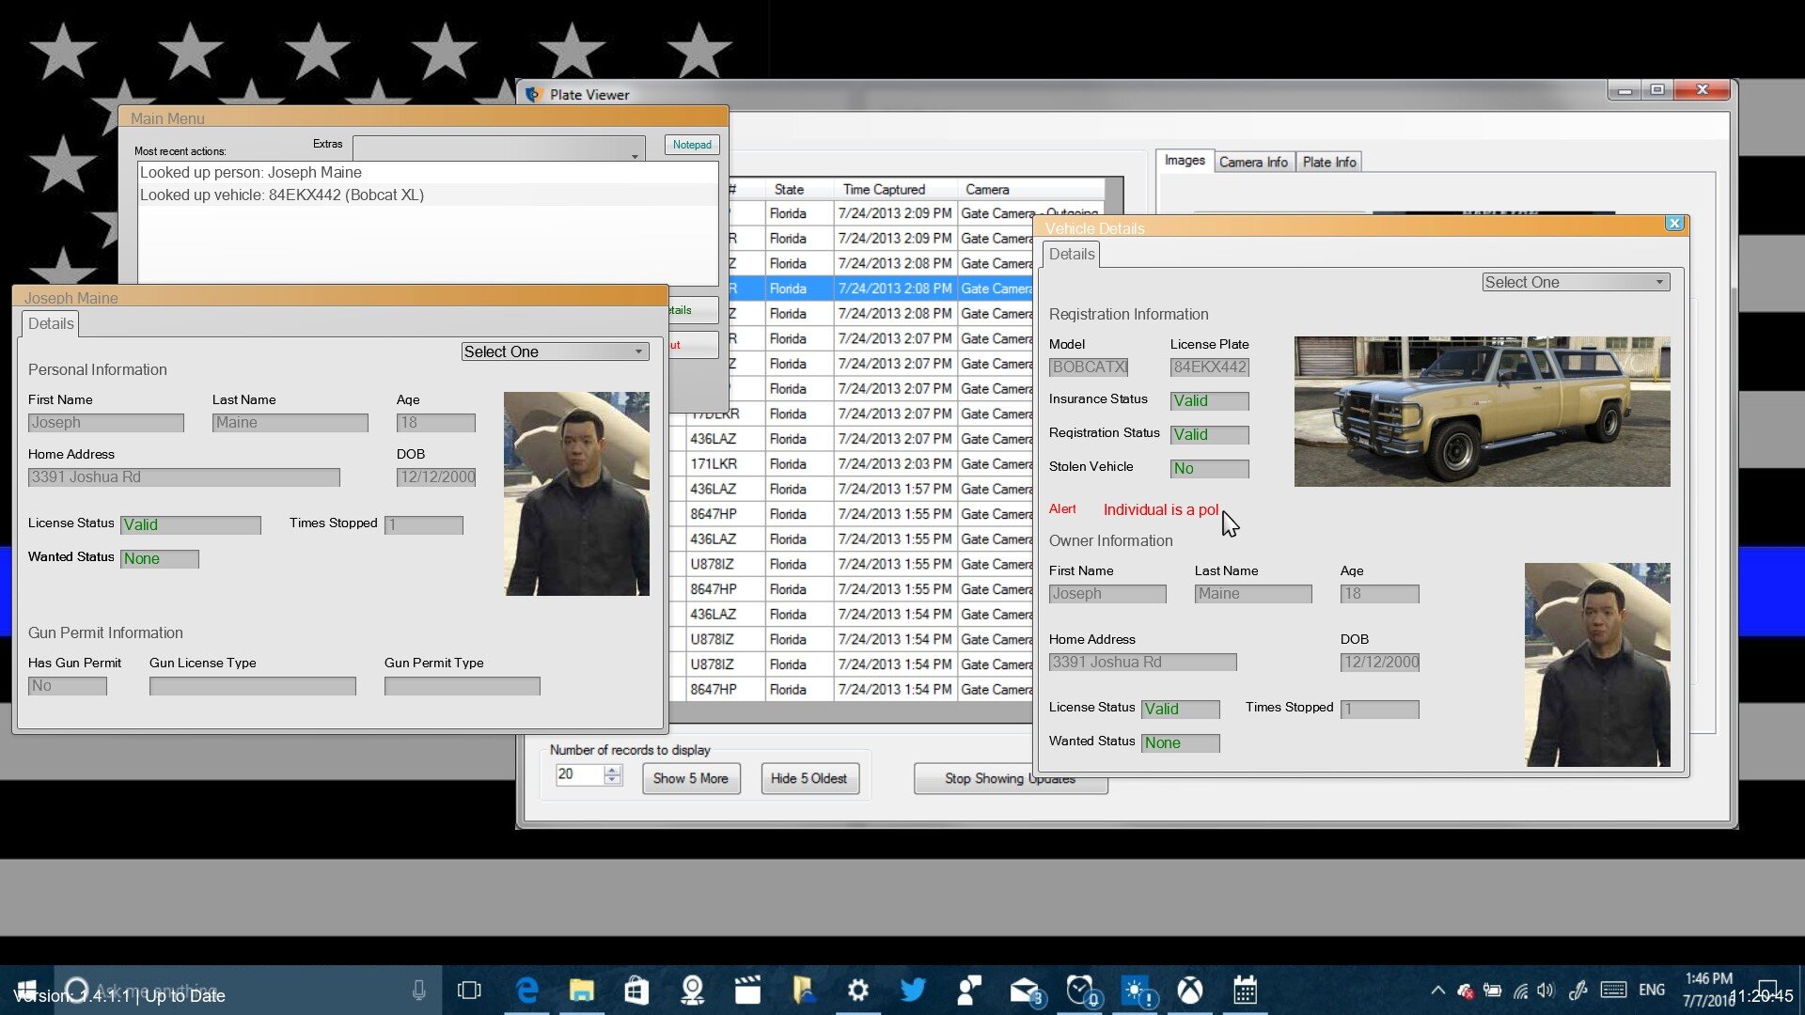Image resolution: width=1805 pixels, height=1015 pixels.
Task: Click the Notepad button
Action: click(692, 145)
